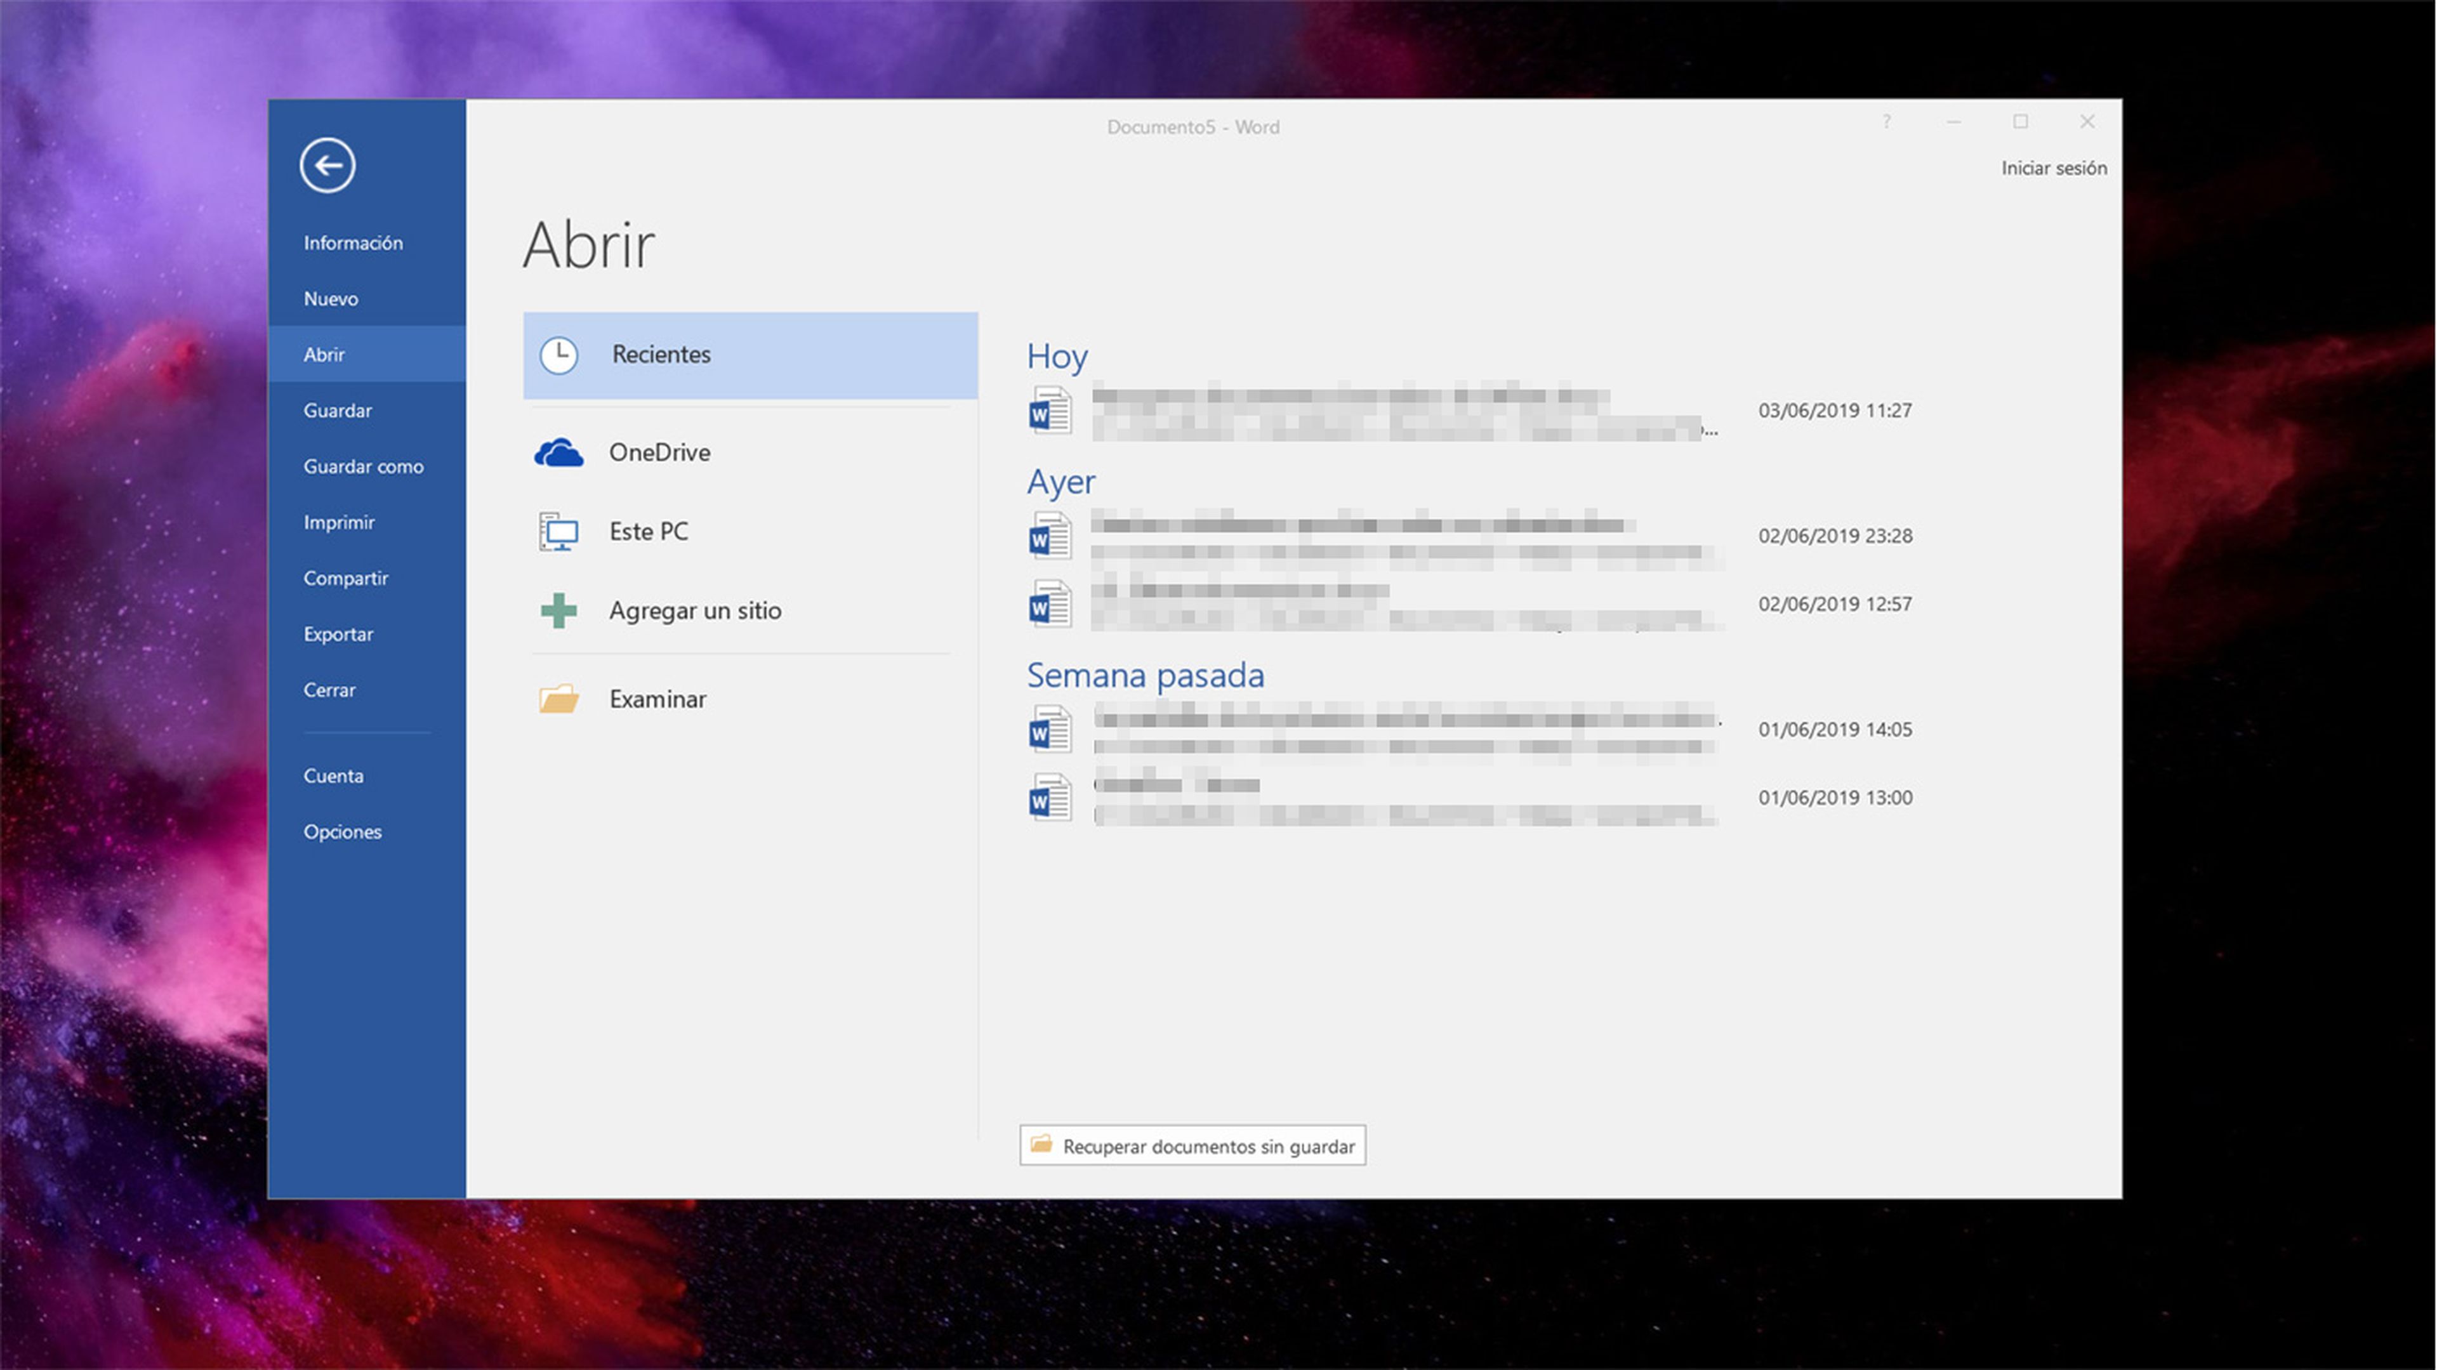Image resolution: width=2437 pixels, height=1370 pixels.
Task: Choose Guardar in the sidebar
Action: point(367,411)
